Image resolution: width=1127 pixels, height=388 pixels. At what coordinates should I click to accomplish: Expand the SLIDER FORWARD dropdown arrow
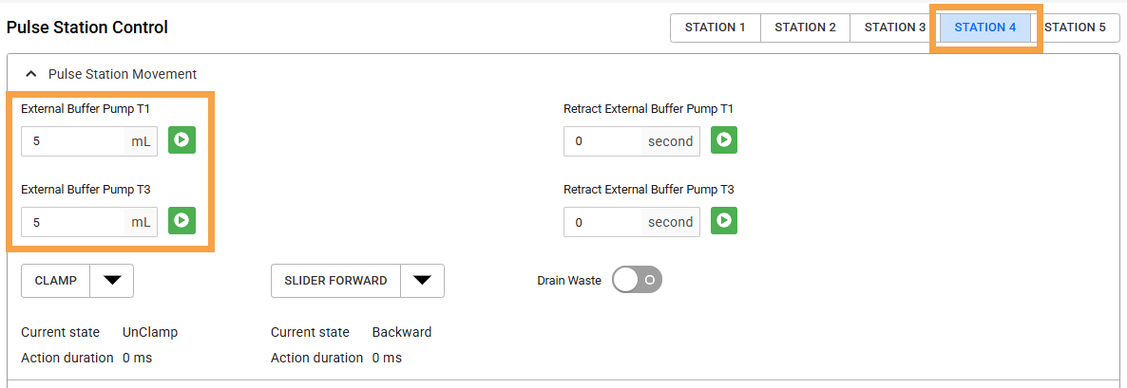point(423,281)
